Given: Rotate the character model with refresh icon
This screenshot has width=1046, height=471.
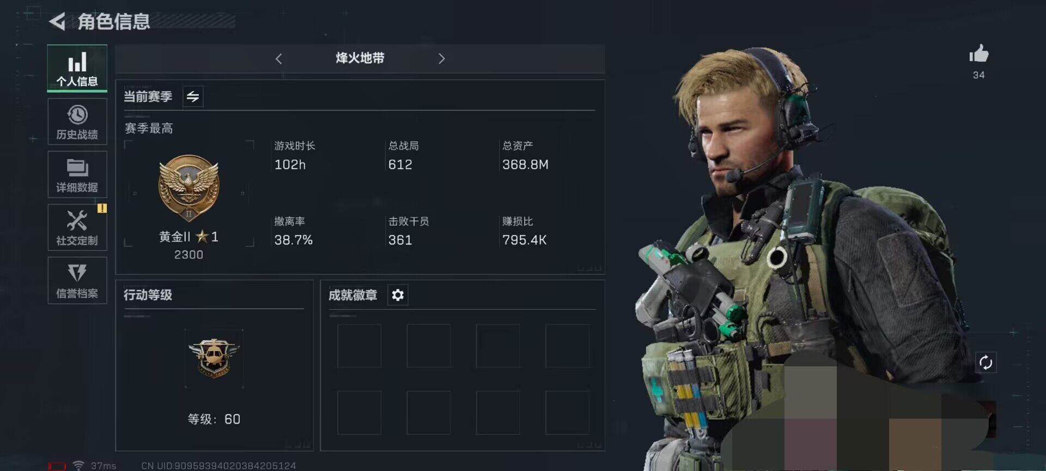Looking at the screenshot, I should point(986,363).
